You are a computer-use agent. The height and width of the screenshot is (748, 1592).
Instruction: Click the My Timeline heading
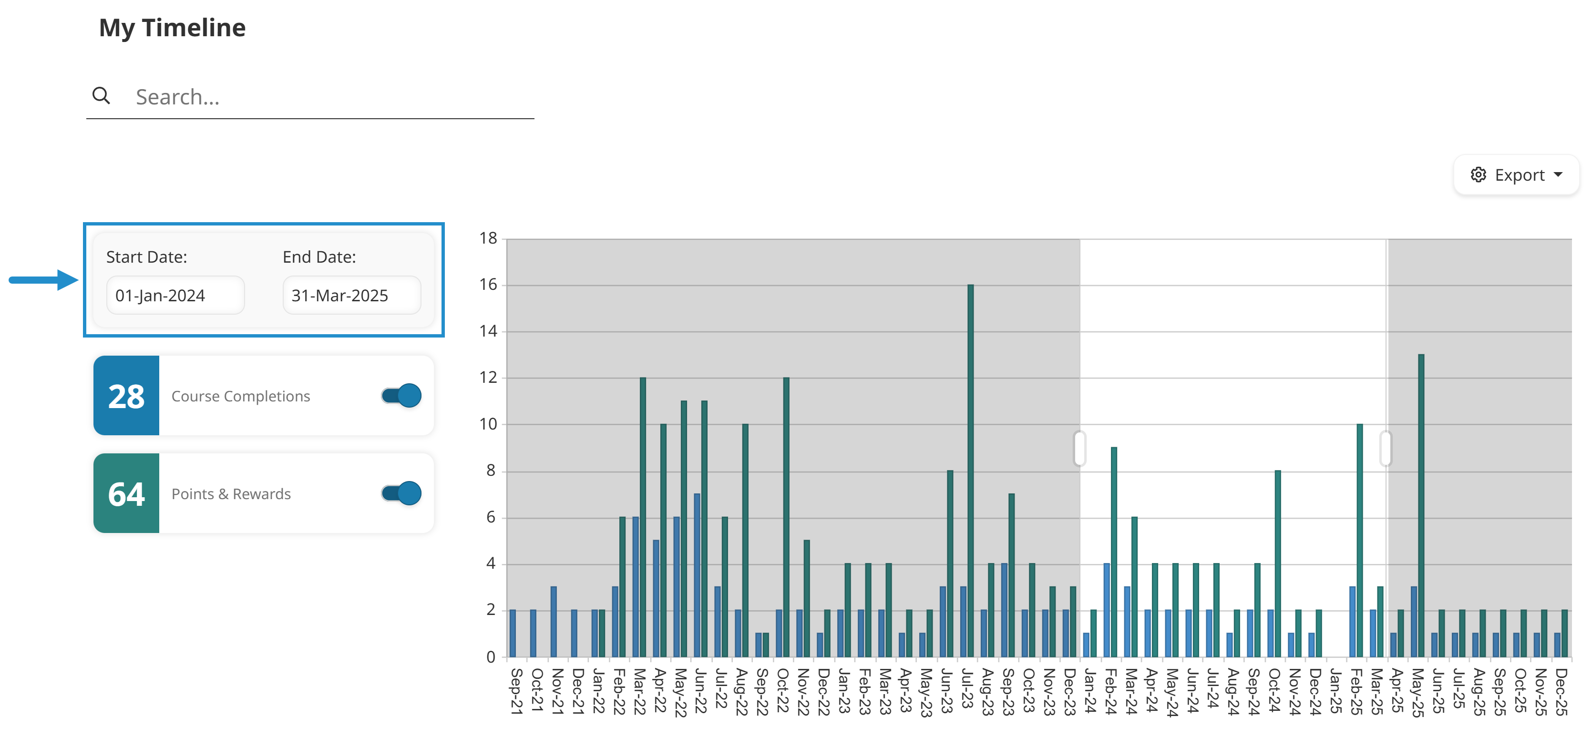click(x=173, y=28)
